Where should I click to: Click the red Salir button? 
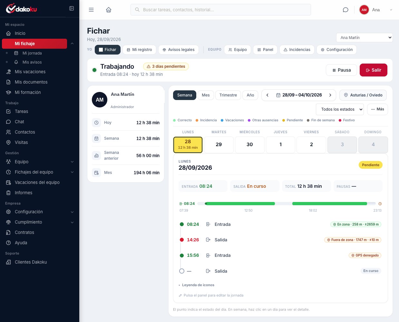pos(374,70)
